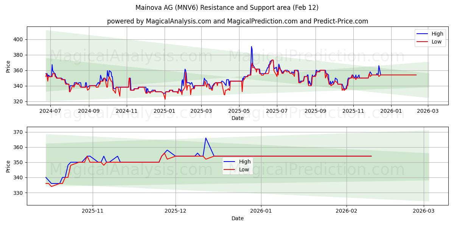Screen dimensions: 454x227
Task: Click the '2025-11' x-axis label in top chart
Action: tap(353, 111)
